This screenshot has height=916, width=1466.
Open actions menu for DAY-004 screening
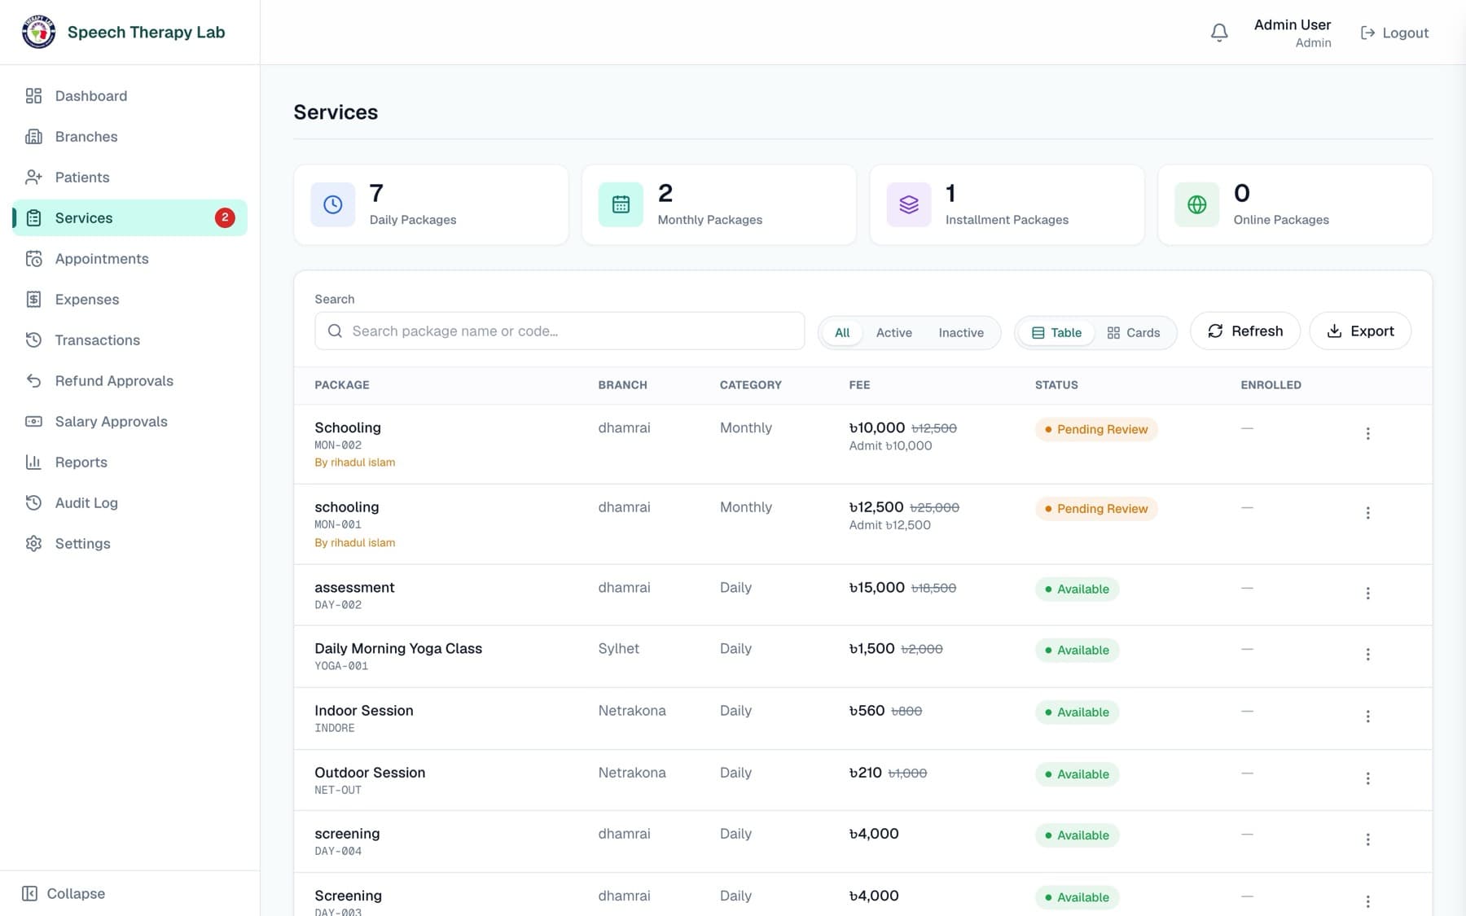tap(1367, 839)
